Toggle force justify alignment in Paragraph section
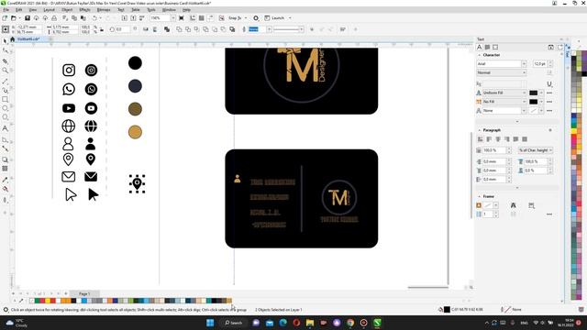Viewport: 587px width, 330px height. 525,139
